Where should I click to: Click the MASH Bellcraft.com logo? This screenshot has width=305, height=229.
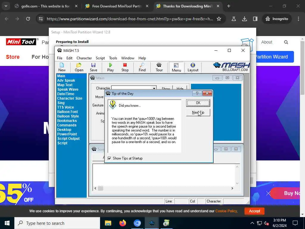pyautogui.click(x=231, y=67)
